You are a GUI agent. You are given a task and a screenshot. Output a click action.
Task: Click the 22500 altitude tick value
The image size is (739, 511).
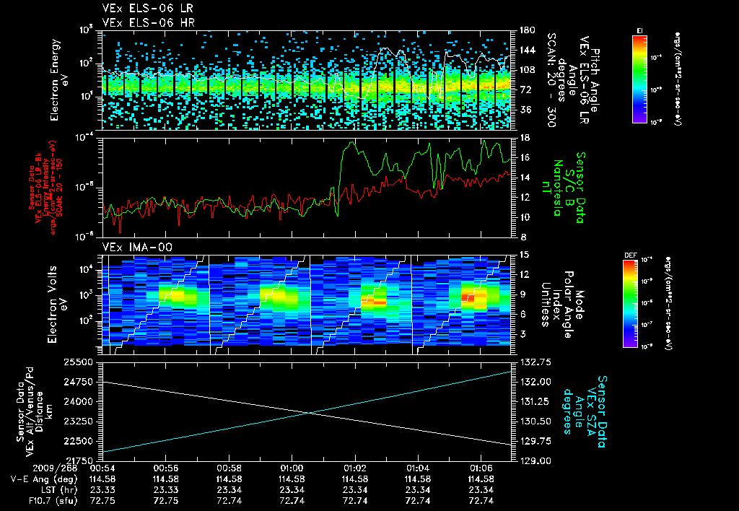click(79, 441)
